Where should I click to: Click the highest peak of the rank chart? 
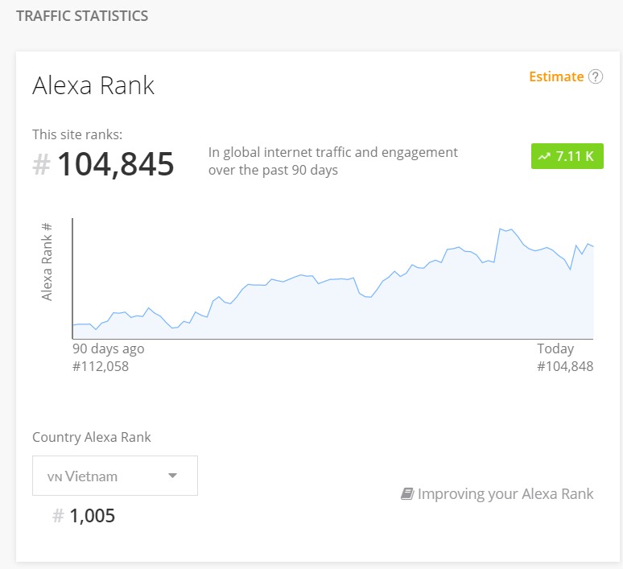click(500, 229)
